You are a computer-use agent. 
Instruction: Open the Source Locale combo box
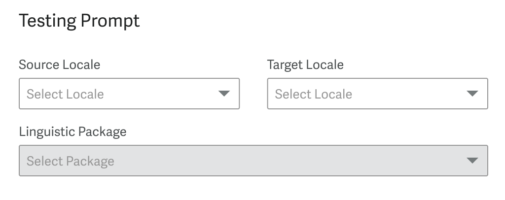[129, 94]
